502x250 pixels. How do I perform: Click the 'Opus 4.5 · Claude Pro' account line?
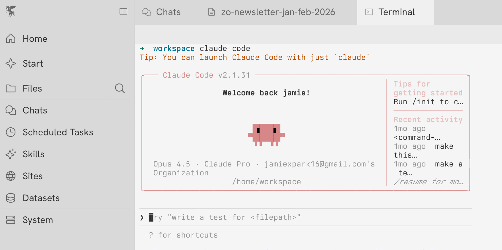[264, 168]
